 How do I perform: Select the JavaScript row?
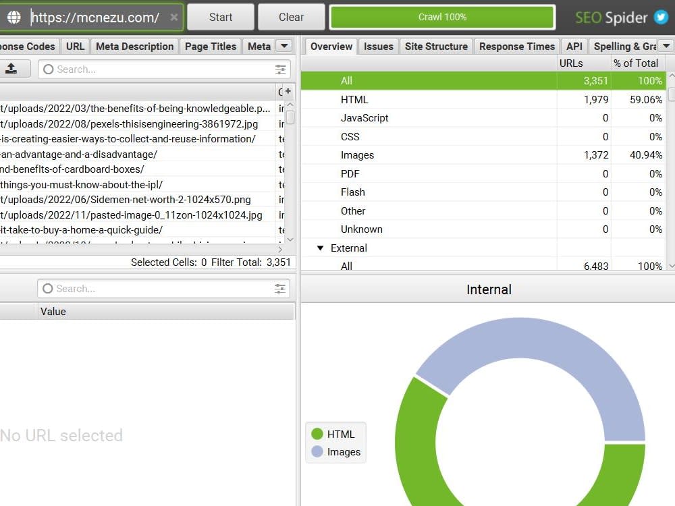[x=483, y=118]
